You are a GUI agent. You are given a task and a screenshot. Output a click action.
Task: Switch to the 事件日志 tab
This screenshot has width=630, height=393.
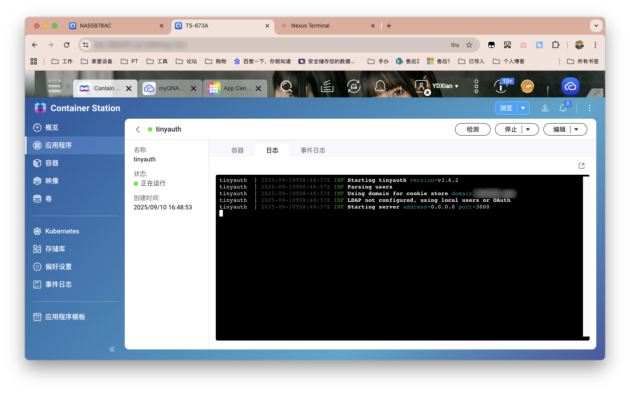tap(313, 150)
